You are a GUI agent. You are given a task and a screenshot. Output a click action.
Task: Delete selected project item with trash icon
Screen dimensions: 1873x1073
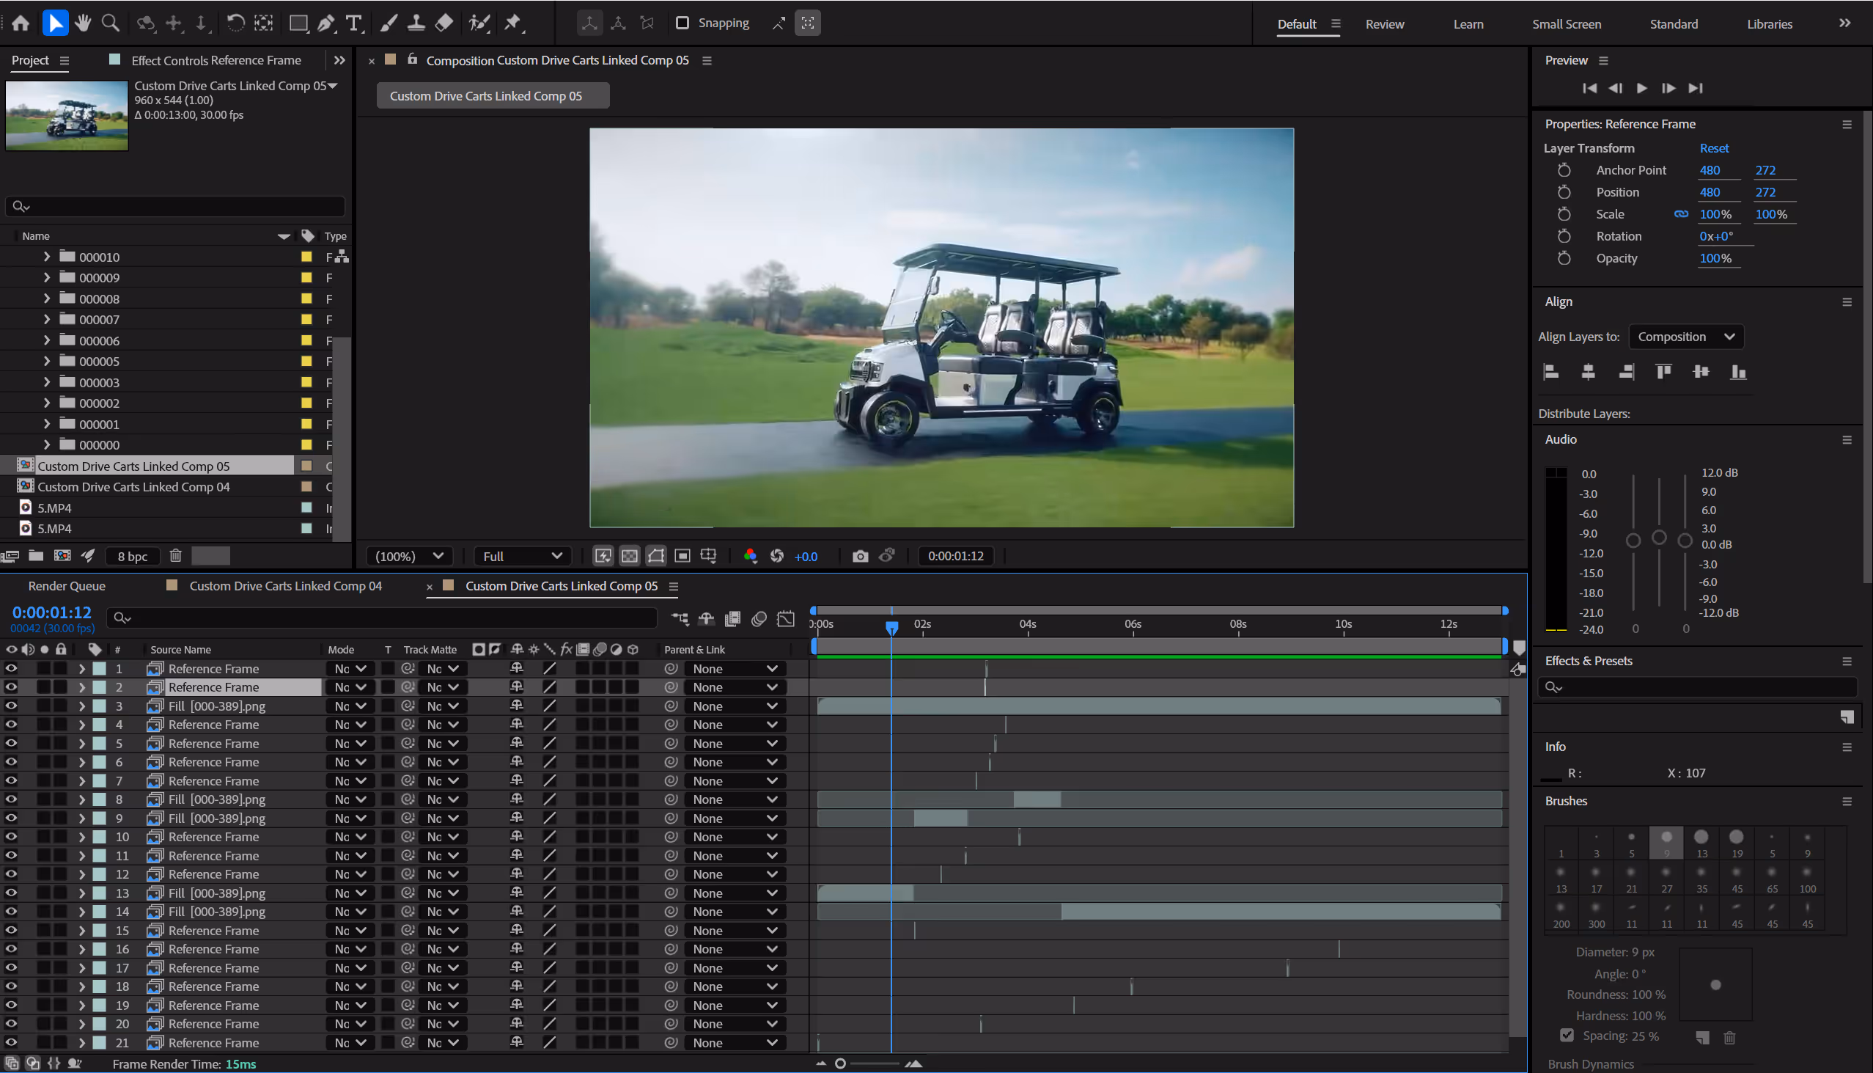click(x=175, y=556)
